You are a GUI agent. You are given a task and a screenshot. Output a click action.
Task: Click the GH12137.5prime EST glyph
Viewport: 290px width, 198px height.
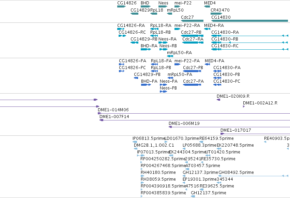[193, 196]
